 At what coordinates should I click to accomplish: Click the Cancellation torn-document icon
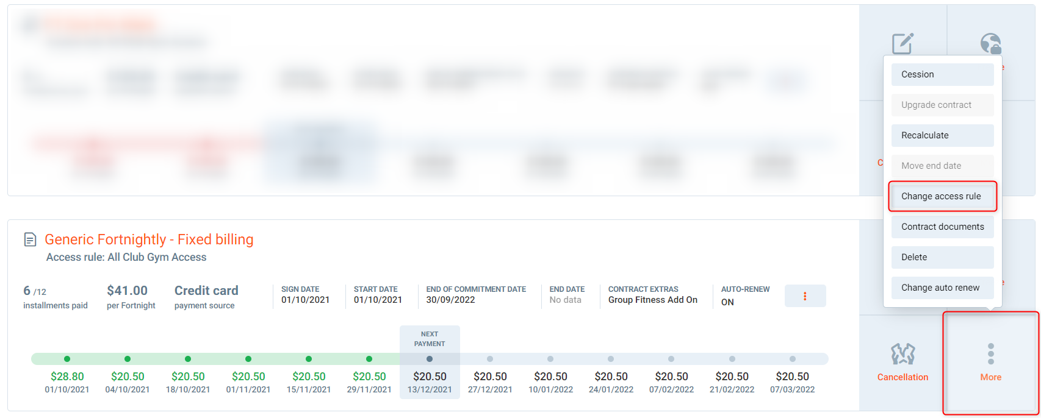902,354
